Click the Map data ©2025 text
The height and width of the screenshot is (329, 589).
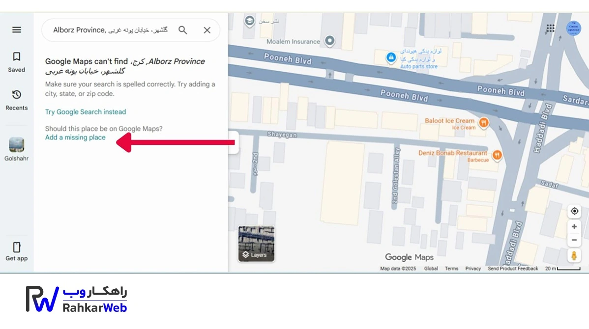tap(398, 269)
